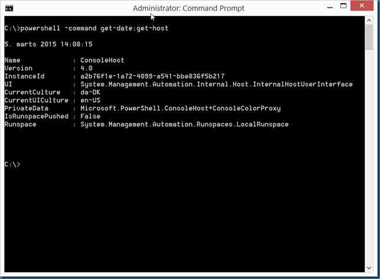Click the IsRunspacePushed value False

pyautogui.click(x=90, y=116)
